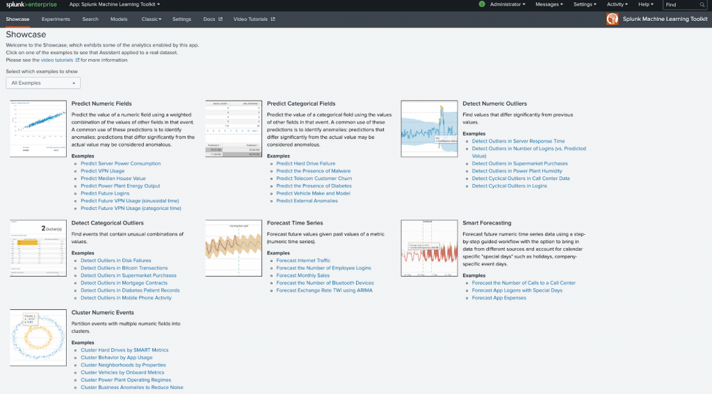
Task: Open Detect Outliers in Disk Failures
Action: tap(116, 261)
